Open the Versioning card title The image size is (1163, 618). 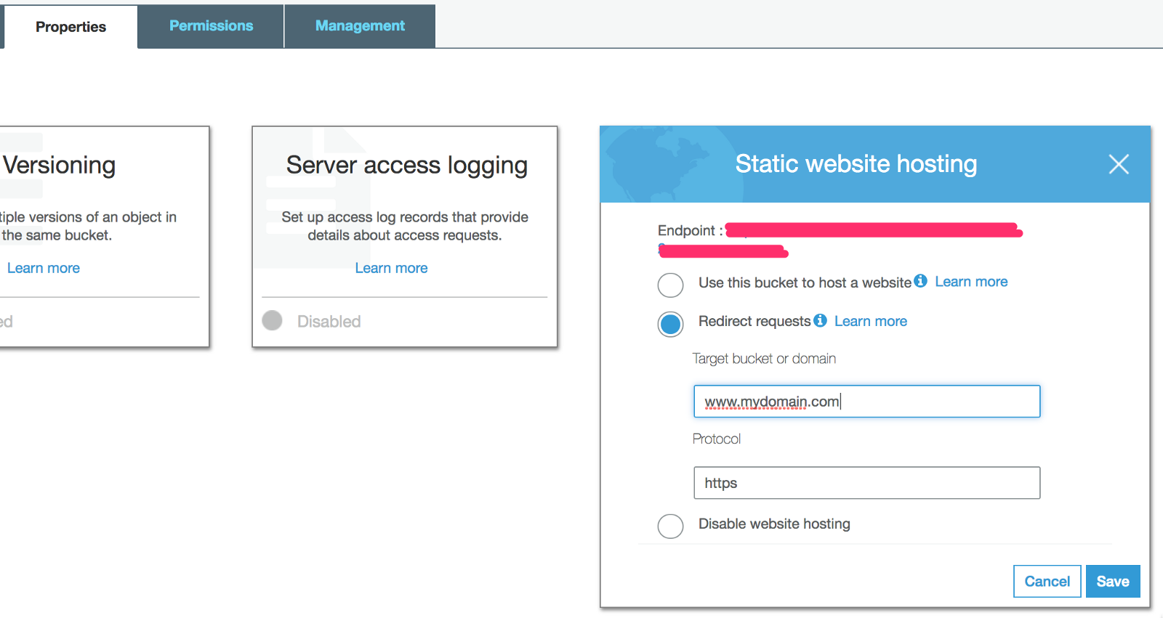60,165
